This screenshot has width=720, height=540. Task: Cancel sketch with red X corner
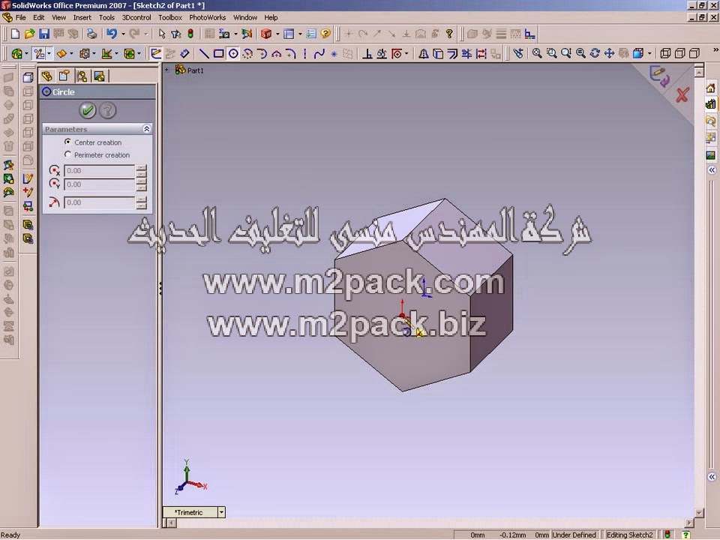tap(682, 95)
